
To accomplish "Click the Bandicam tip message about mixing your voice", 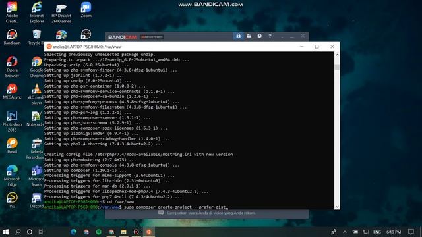I will tap(211, 213).
